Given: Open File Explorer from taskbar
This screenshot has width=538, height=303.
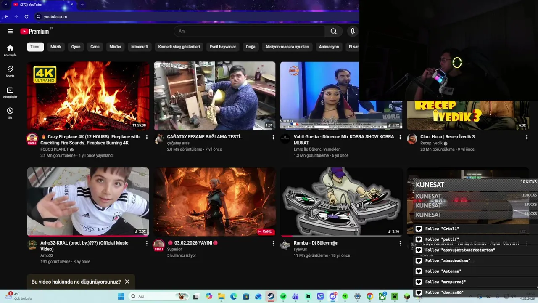Looking at the screenshot, I should click(222, 296).
